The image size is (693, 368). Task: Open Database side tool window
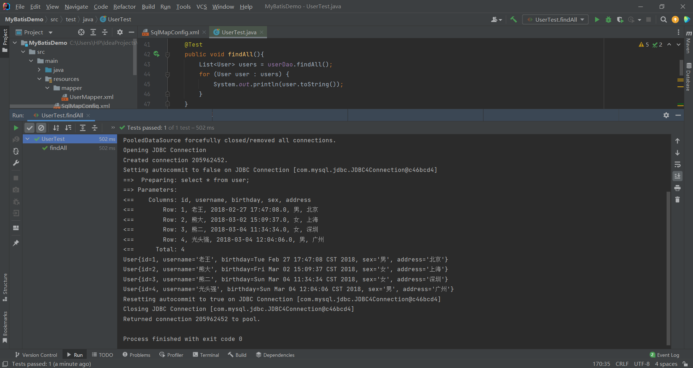click(x=689, y=77)
